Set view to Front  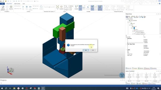point(66,8)
